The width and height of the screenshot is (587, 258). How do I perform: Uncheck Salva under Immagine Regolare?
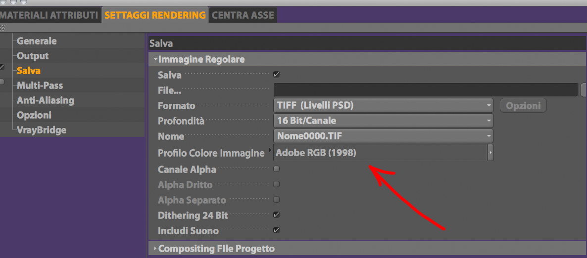(x=277, y=75)
